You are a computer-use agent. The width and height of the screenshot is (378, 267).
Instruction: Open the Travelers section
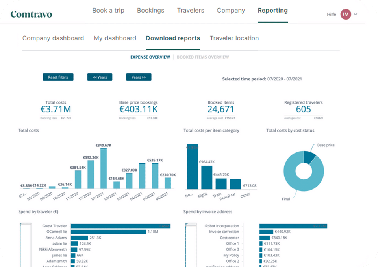191,10
